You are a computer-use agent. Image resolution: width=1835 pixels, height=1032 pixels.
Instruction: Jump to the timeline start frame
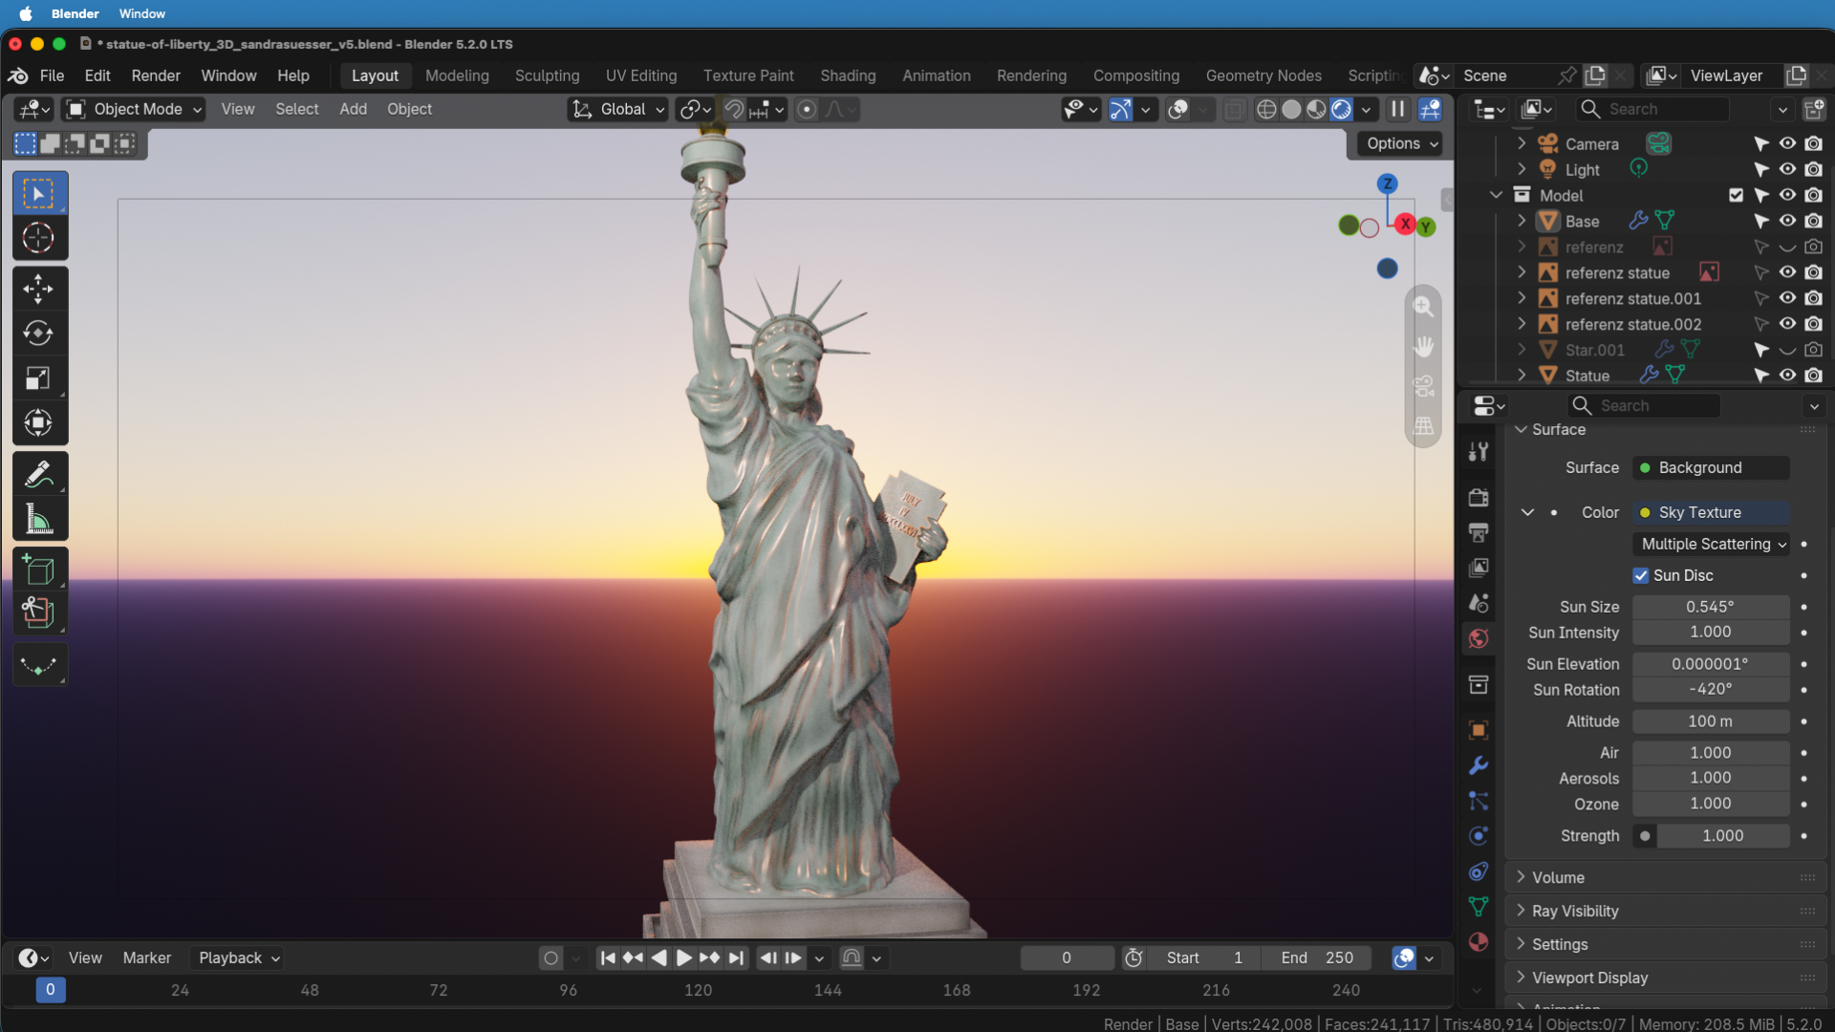[x=608, y=957]
